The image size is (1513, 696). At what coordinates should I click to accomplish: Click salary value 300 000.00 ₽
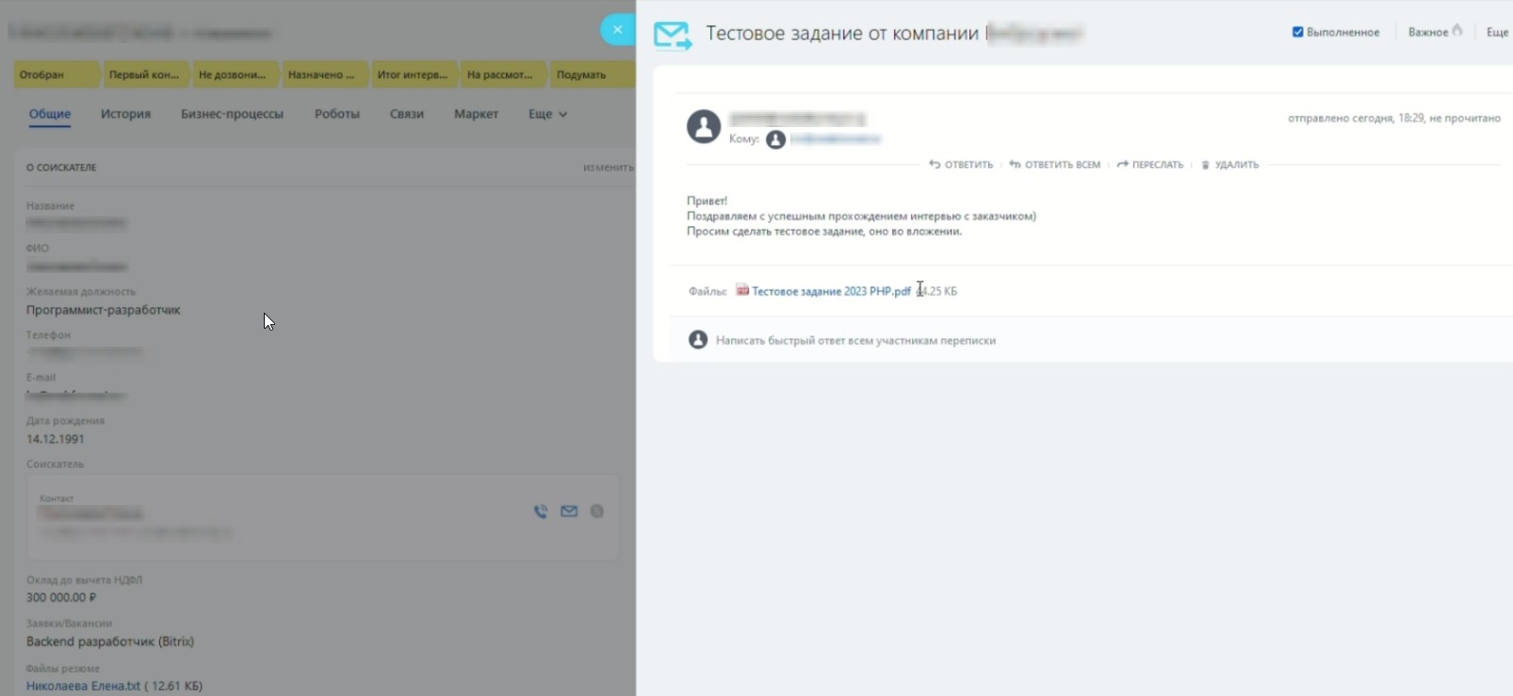[61, 597]
